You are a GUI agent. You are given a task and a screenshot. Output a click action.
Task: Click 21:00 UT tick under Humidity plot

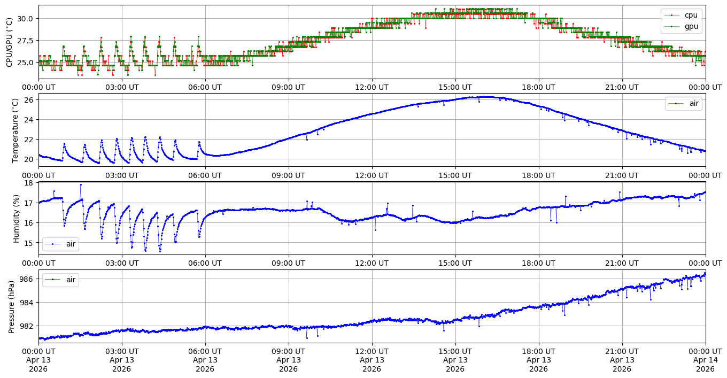click(622, 263)
